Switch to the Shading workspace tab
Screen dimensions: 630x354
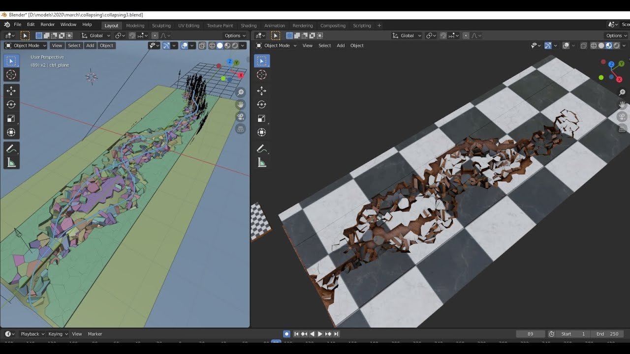pos(249,26)
